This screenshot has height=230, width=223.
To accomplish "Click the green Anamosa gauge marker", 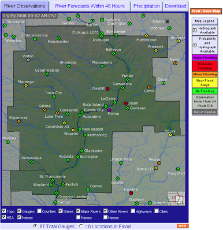I will tap(69, 66).
